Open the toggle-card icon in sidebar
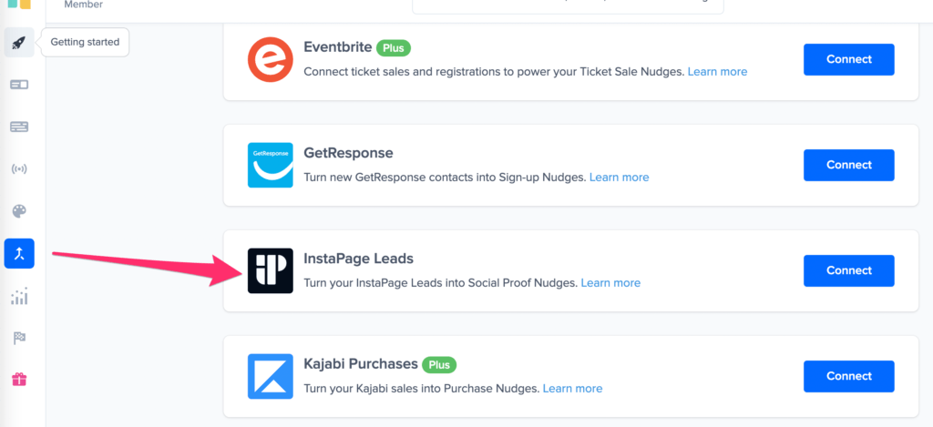The height and width of the screenshot is (427, 933). click(x=19, y=85)
